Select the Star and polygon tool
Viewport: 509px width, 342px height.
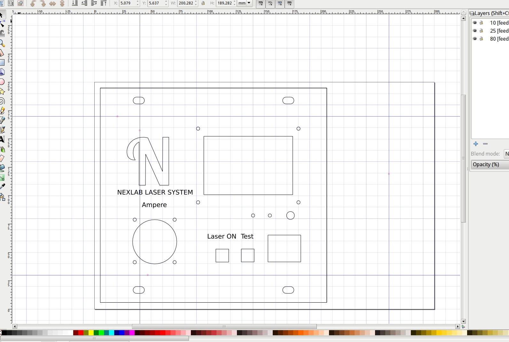(2, 92)
